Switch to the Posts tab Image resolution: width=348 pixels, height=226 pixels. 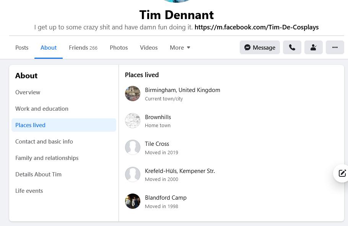click(x=22, y=48)
